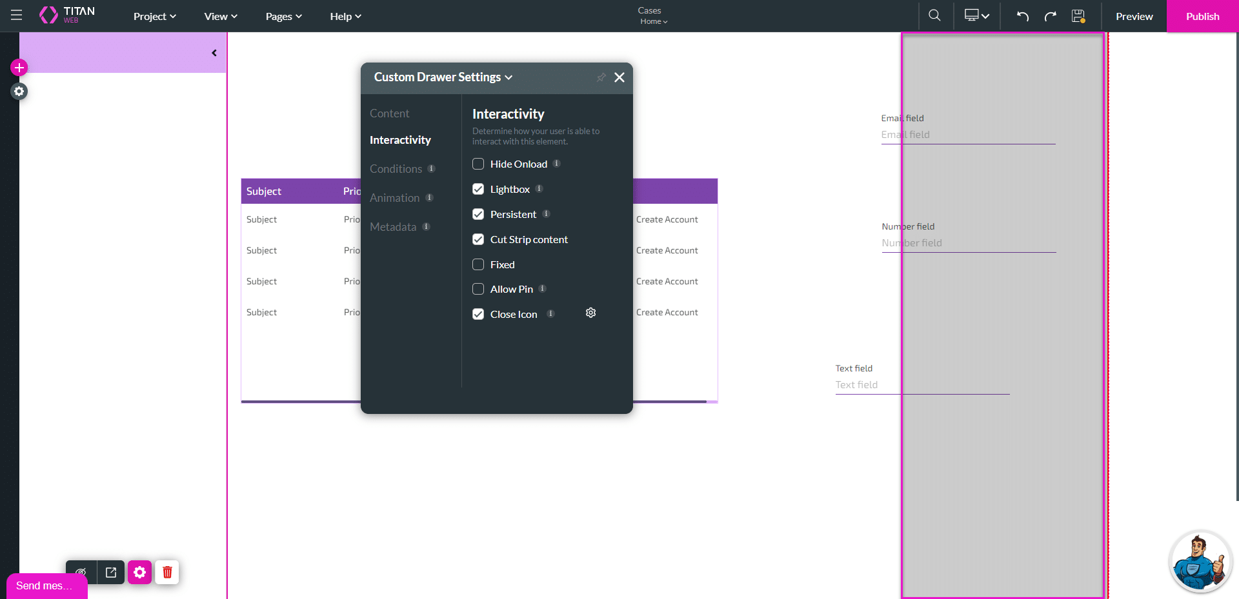This screenshot has height=599, width=1239.
Task: Click third row Create Account link
Action: (667, 281)
